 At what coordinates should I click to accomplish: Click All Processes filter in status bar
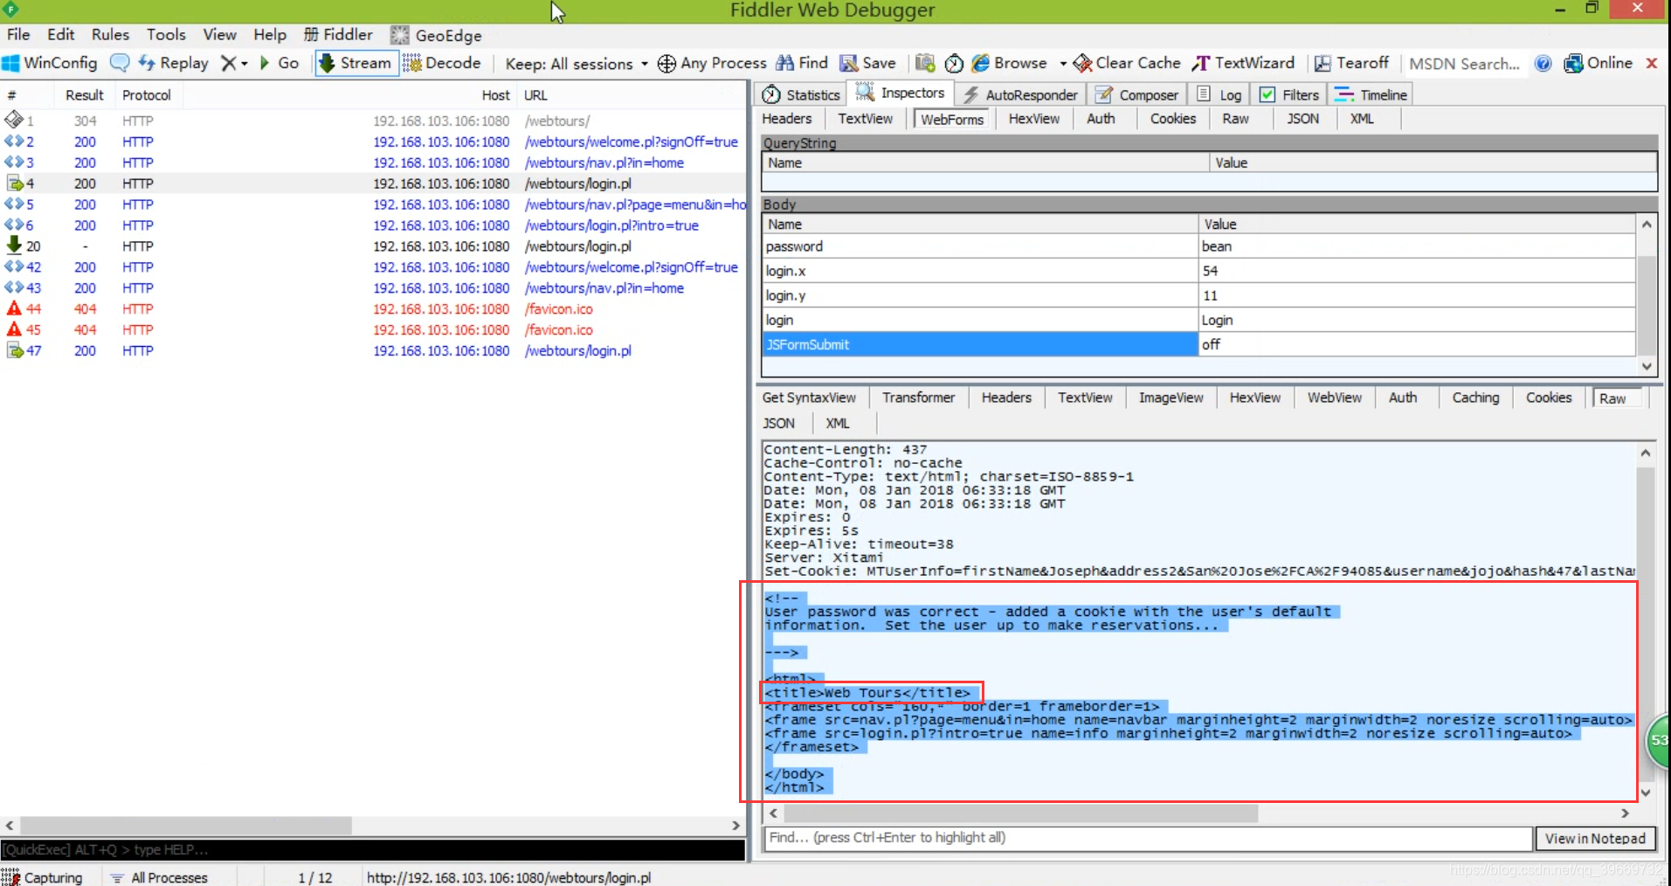click(x=160, y=877)
